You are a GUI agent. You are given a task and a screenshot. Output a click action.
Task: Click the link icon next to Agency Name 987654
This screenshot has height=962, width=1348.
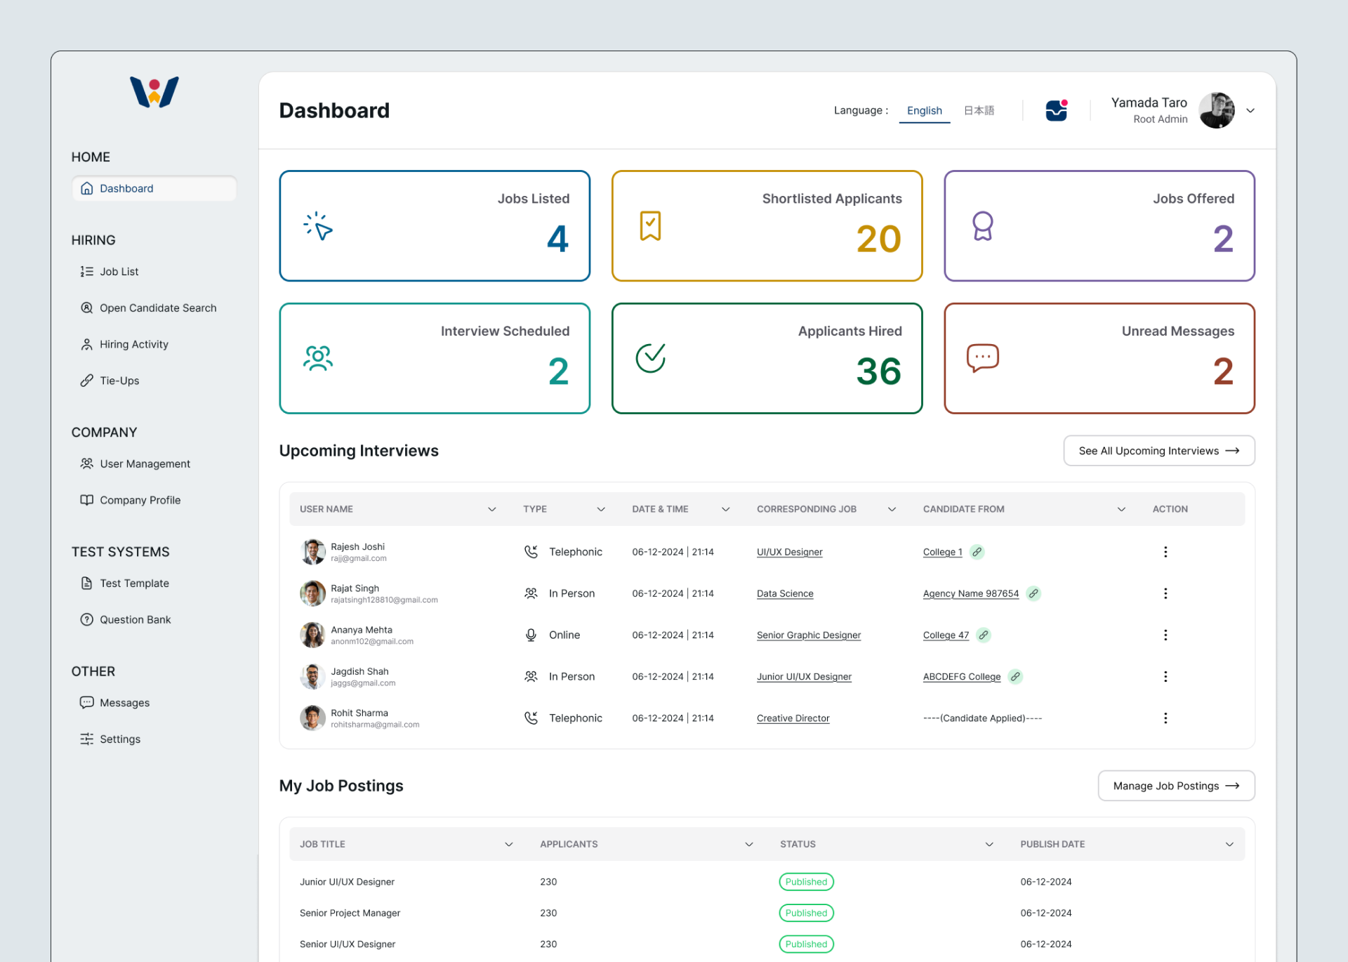pos(1033,593)
